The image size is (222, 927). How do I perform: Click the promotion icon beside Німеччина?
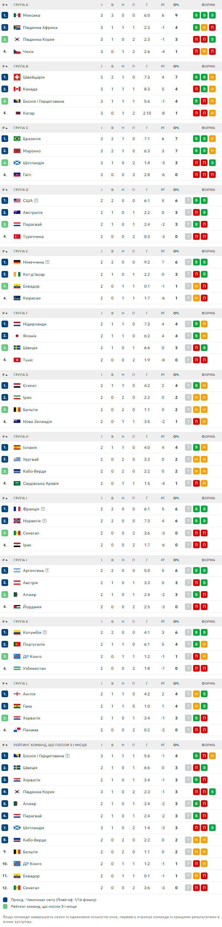click(x=47, y=262)
